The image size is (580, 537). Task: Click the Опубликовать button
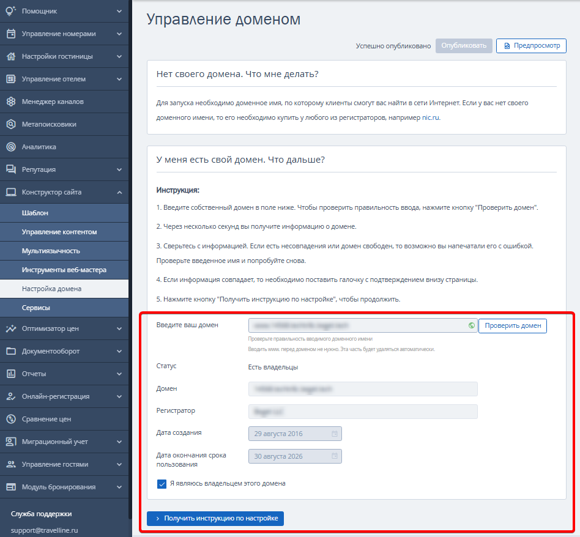pos(464,45)
